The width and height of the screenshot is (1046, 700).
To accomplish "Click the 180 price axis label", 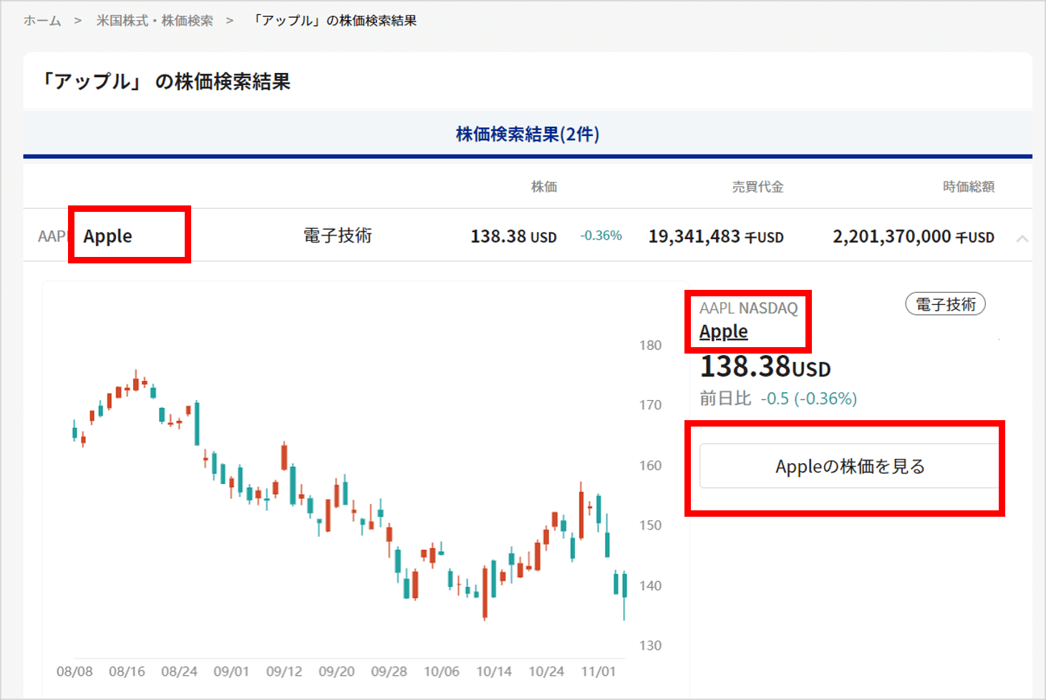I will tap(650, 345).
